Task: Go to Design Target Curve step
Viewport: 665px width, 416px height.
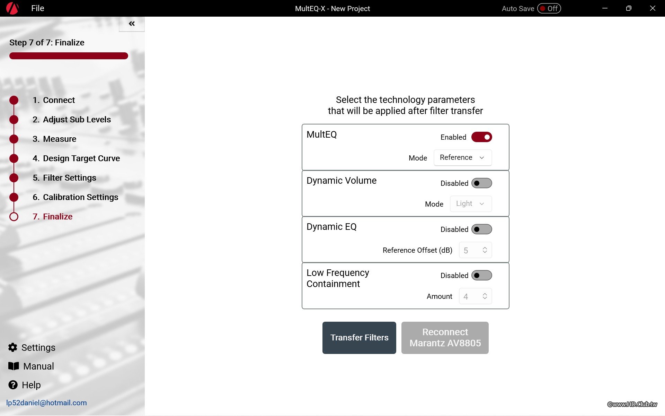Action: (x=81, y=158)
